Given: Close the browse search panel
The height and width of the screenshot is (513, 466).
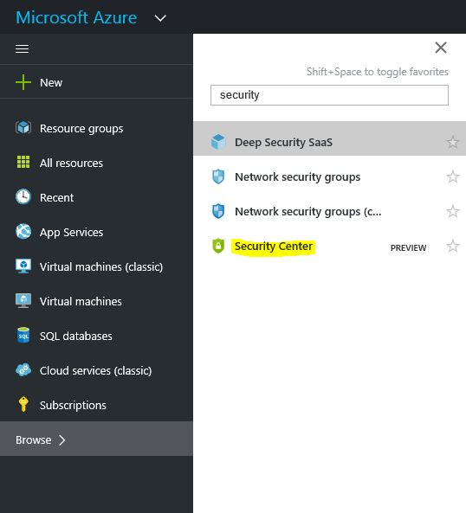Looking at the screenshot, I should pos(441,48).
